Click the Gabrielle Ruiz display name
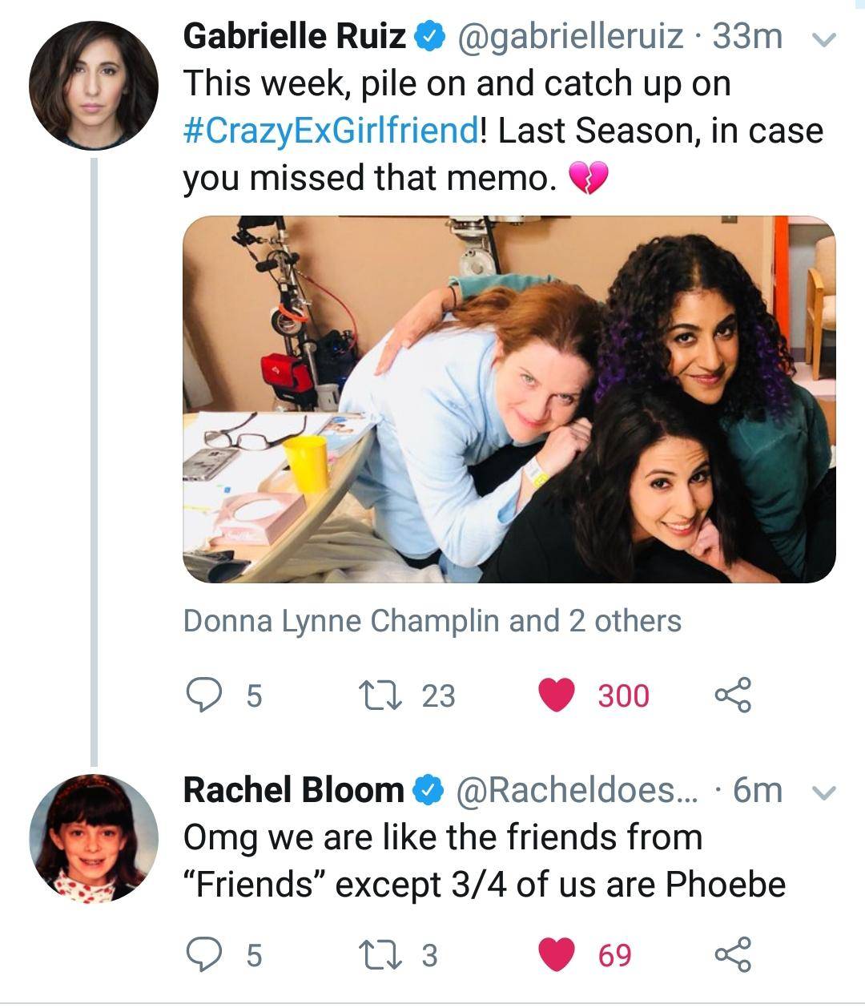865x1008 pixels. pyautogui.click(x=295, y=36)
